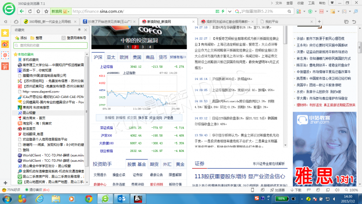Open the 创业板指 index link
This screenshot has width=362, height=204.
coord(106,151)
